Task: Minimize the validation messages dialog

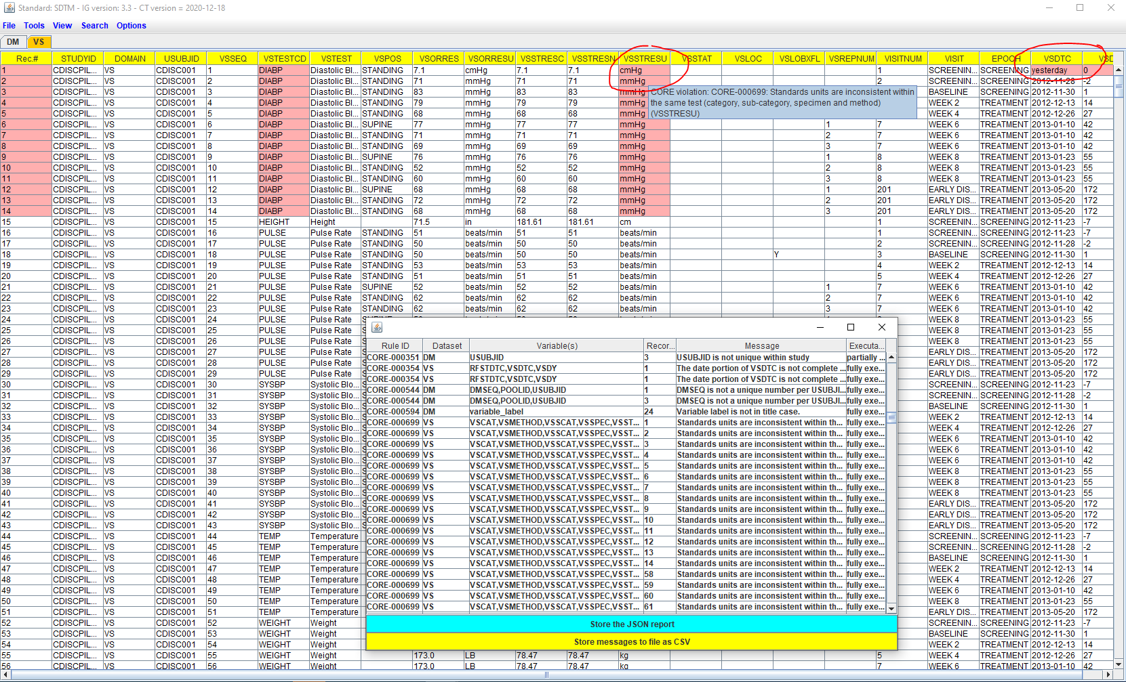Action: click(820, 327)
